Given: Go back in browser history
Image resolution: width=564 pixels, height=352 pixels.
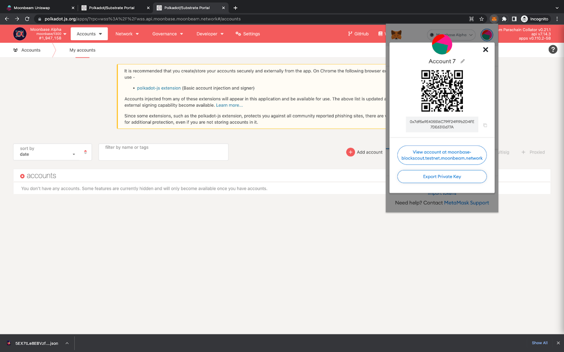Looking at the screenshot, I should point(7,19).
